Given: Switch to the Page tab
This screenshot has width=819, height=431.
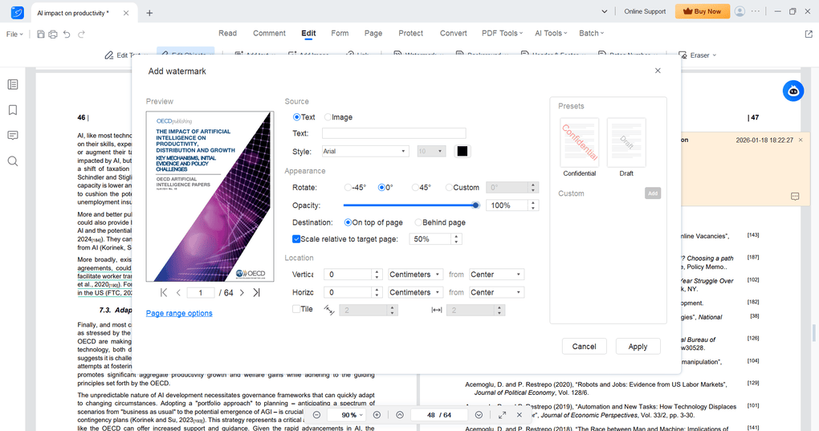Looking at the screenshot, I should pyautogui.click(x=373, y=33).
